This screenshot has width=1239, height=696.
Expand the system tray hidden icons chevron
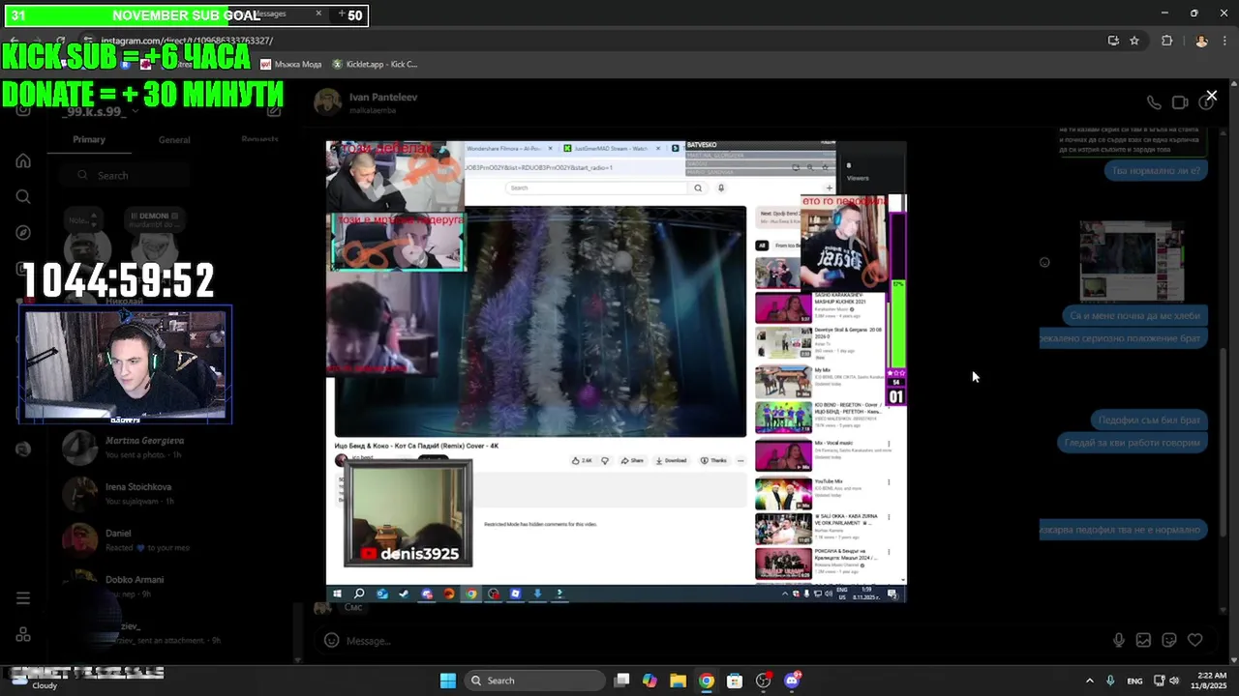(x=1089, y=681)
